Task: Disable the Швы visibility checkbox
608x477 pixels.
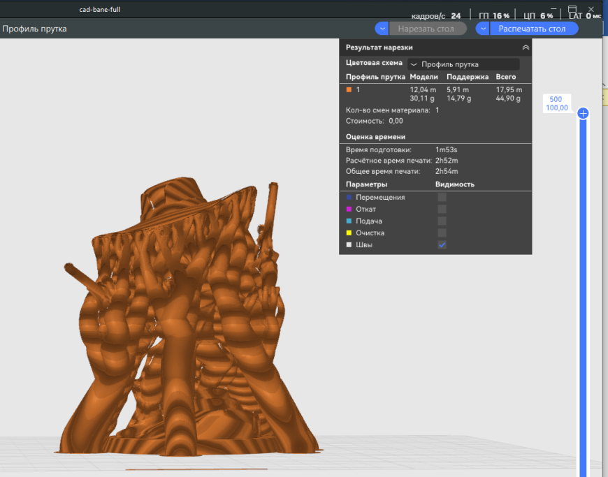Action: point(441,244)
